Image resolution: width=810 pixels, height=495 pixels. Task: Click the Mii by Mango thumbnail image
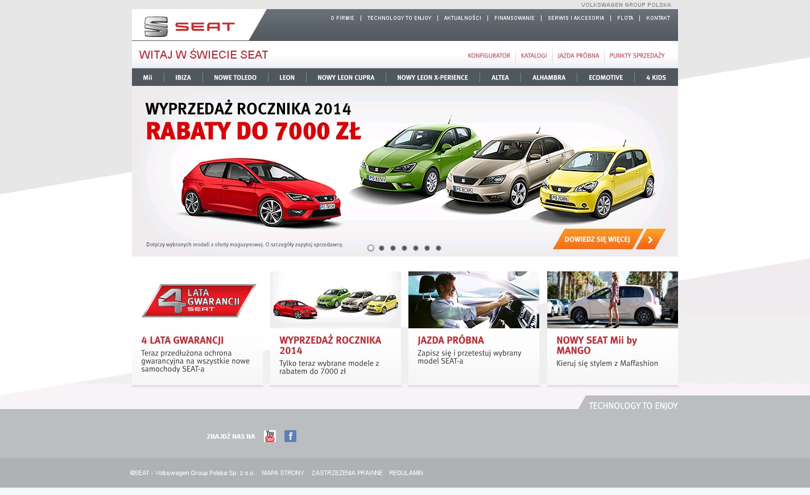(x=612, y=299)
